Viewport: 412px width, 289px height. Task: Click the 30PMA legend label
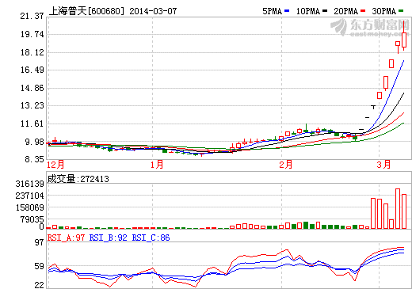(384, 11)
